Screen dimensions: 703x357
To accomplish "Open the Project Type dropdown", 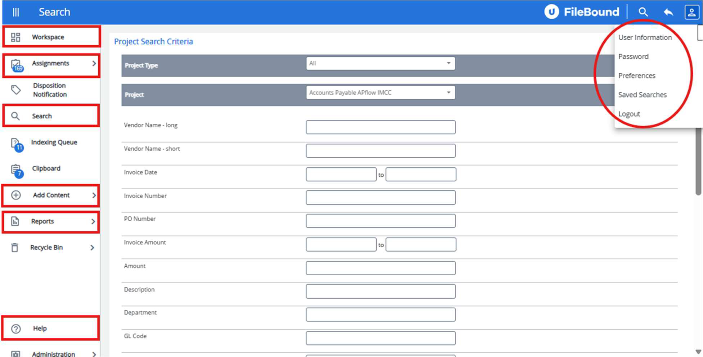I will pyautogui.click(x=381, y=63).
